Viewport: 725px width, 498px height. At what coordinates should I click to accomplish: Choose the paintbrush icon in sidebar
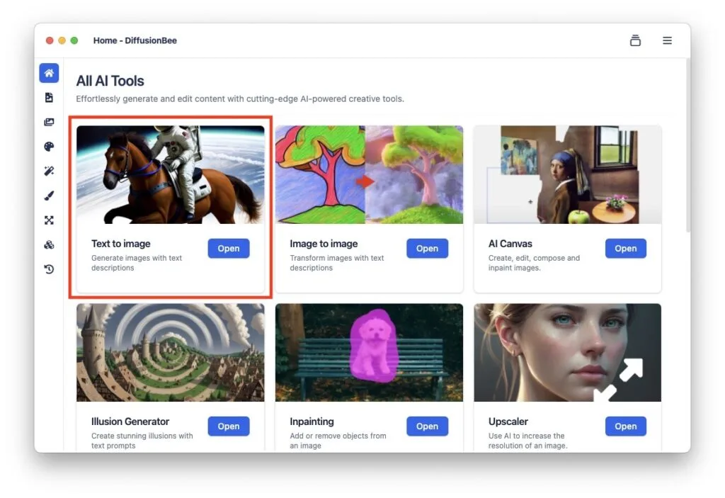(x=49, y=196)
